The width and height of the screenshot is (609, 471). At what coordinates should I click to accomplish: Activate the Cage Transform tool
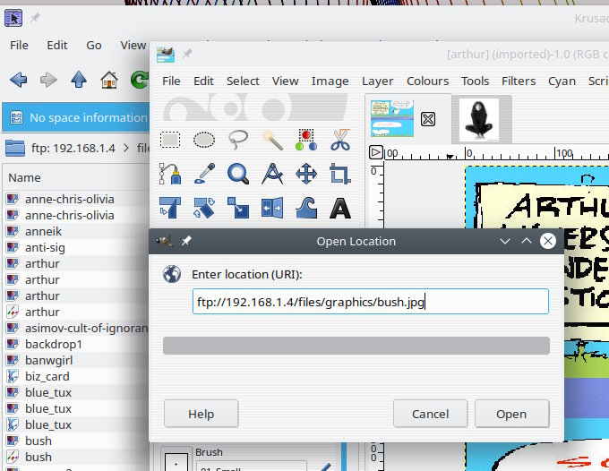click(x=306, y=208)
